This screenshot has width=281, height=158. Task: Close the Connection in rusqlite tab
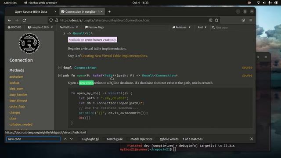coord(101,11)
